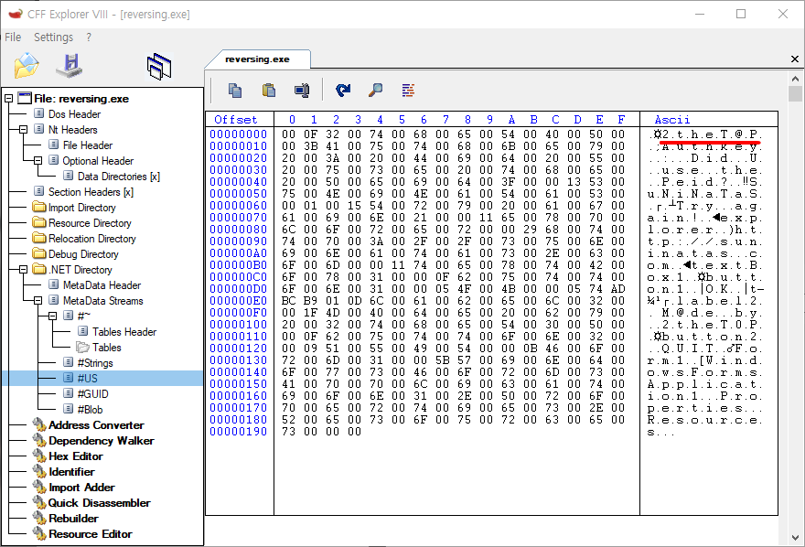This screenshot has height=547, width=805.
Task: Select the Rebuilder tool
Action: [73, 519]
